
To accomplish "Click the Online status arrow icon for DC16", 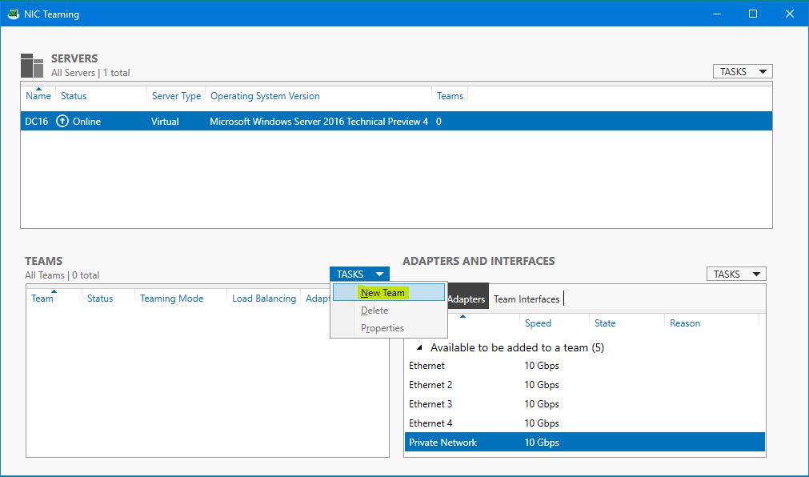I will coord(62,122).
